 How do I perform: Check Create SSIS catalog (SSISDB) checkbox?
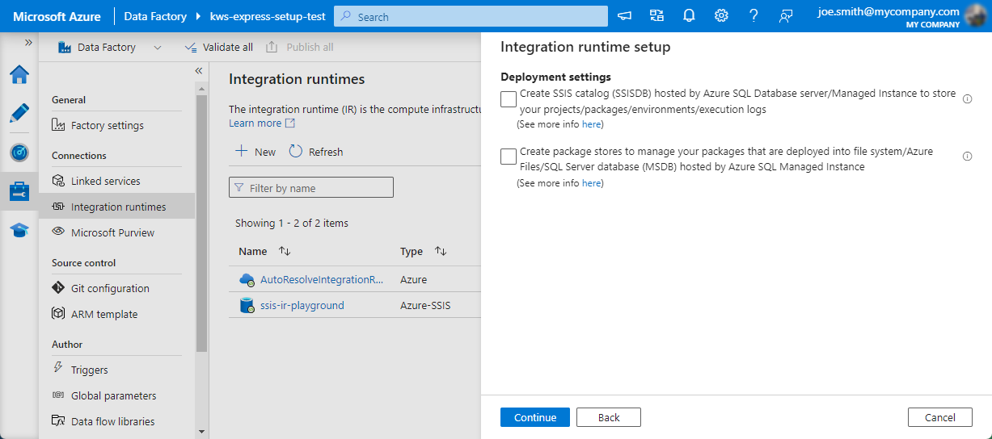point(509,99)
